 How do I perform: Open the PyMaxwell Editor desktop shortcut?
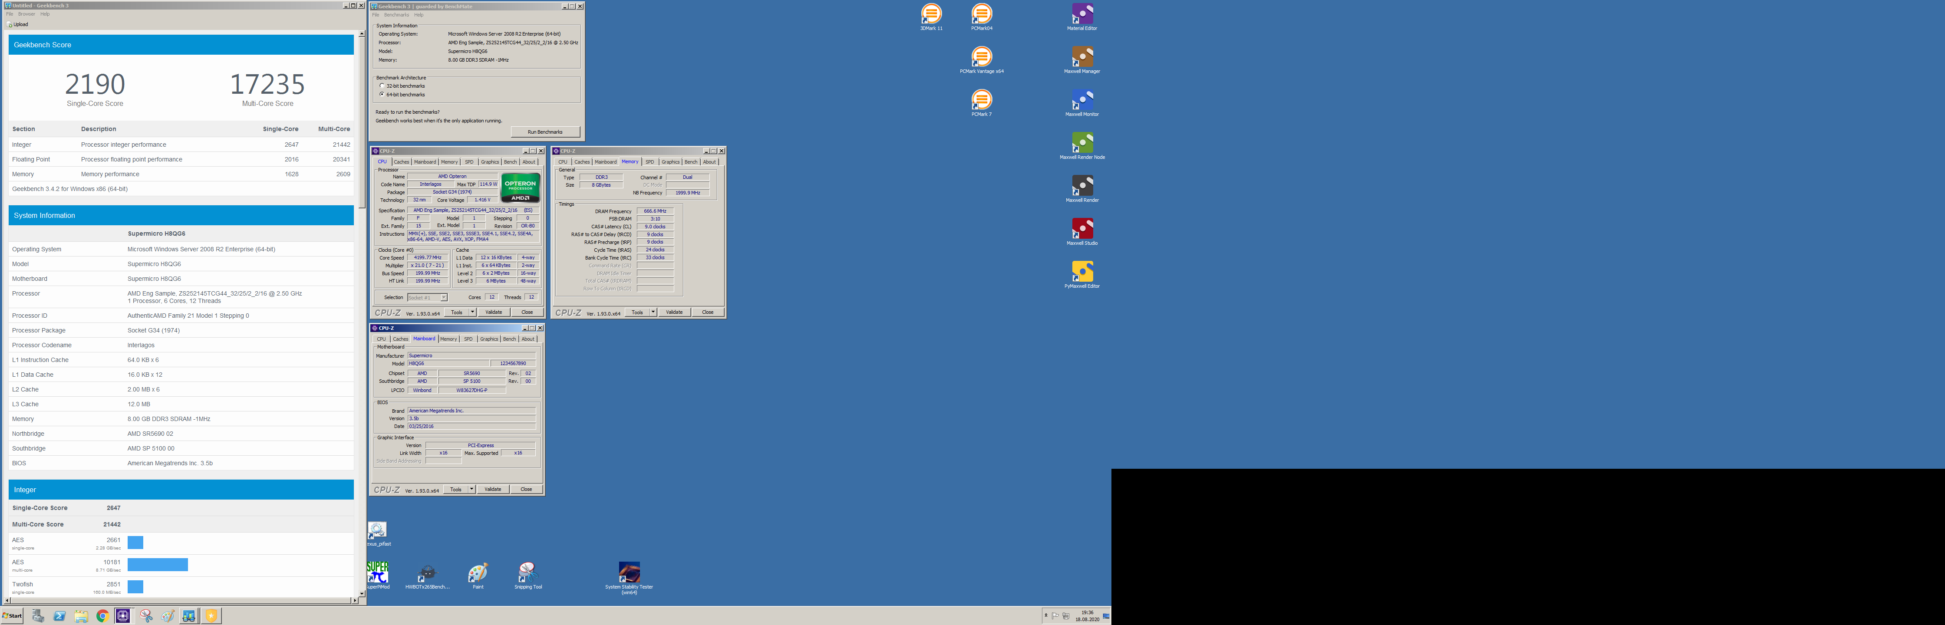[x=1082, y=275]
